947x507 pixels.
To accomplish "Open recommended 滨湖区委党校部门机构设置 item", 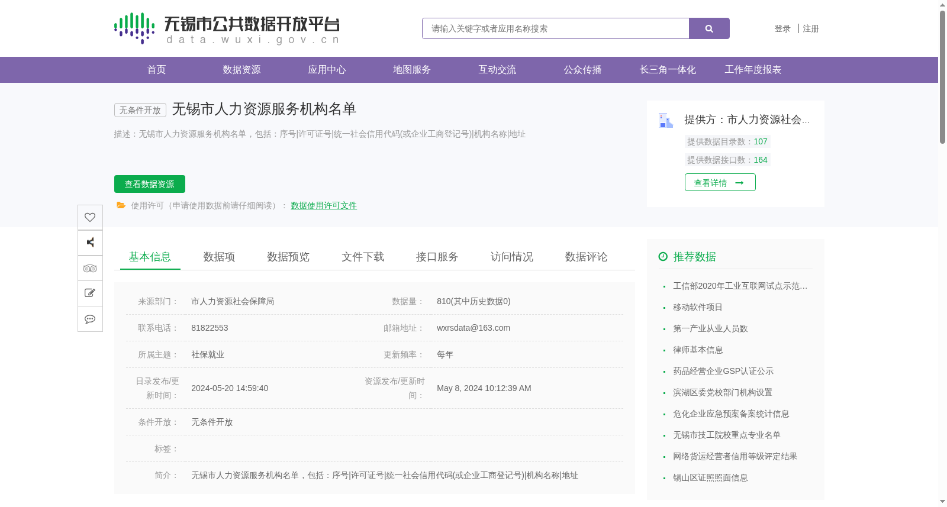I will (723, 392).
